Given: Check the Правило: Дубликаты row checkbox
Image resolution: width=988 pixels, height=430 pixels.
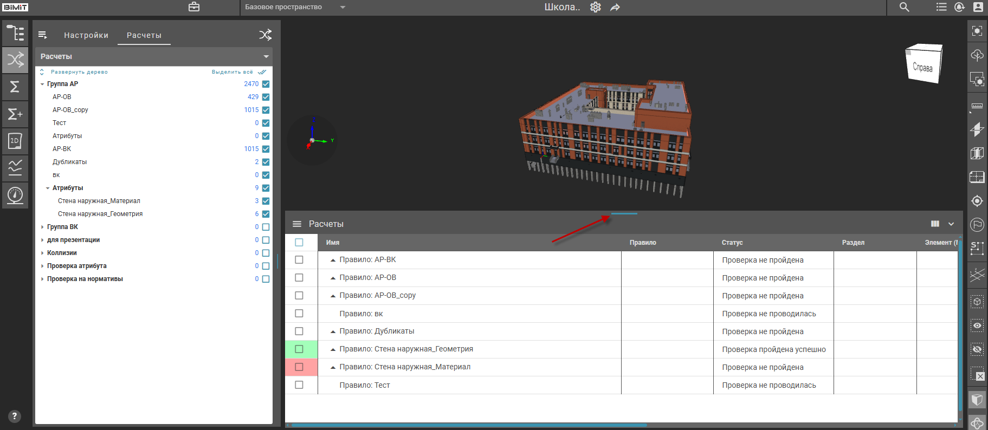Looking at the screenshot, I should point(299,331).
